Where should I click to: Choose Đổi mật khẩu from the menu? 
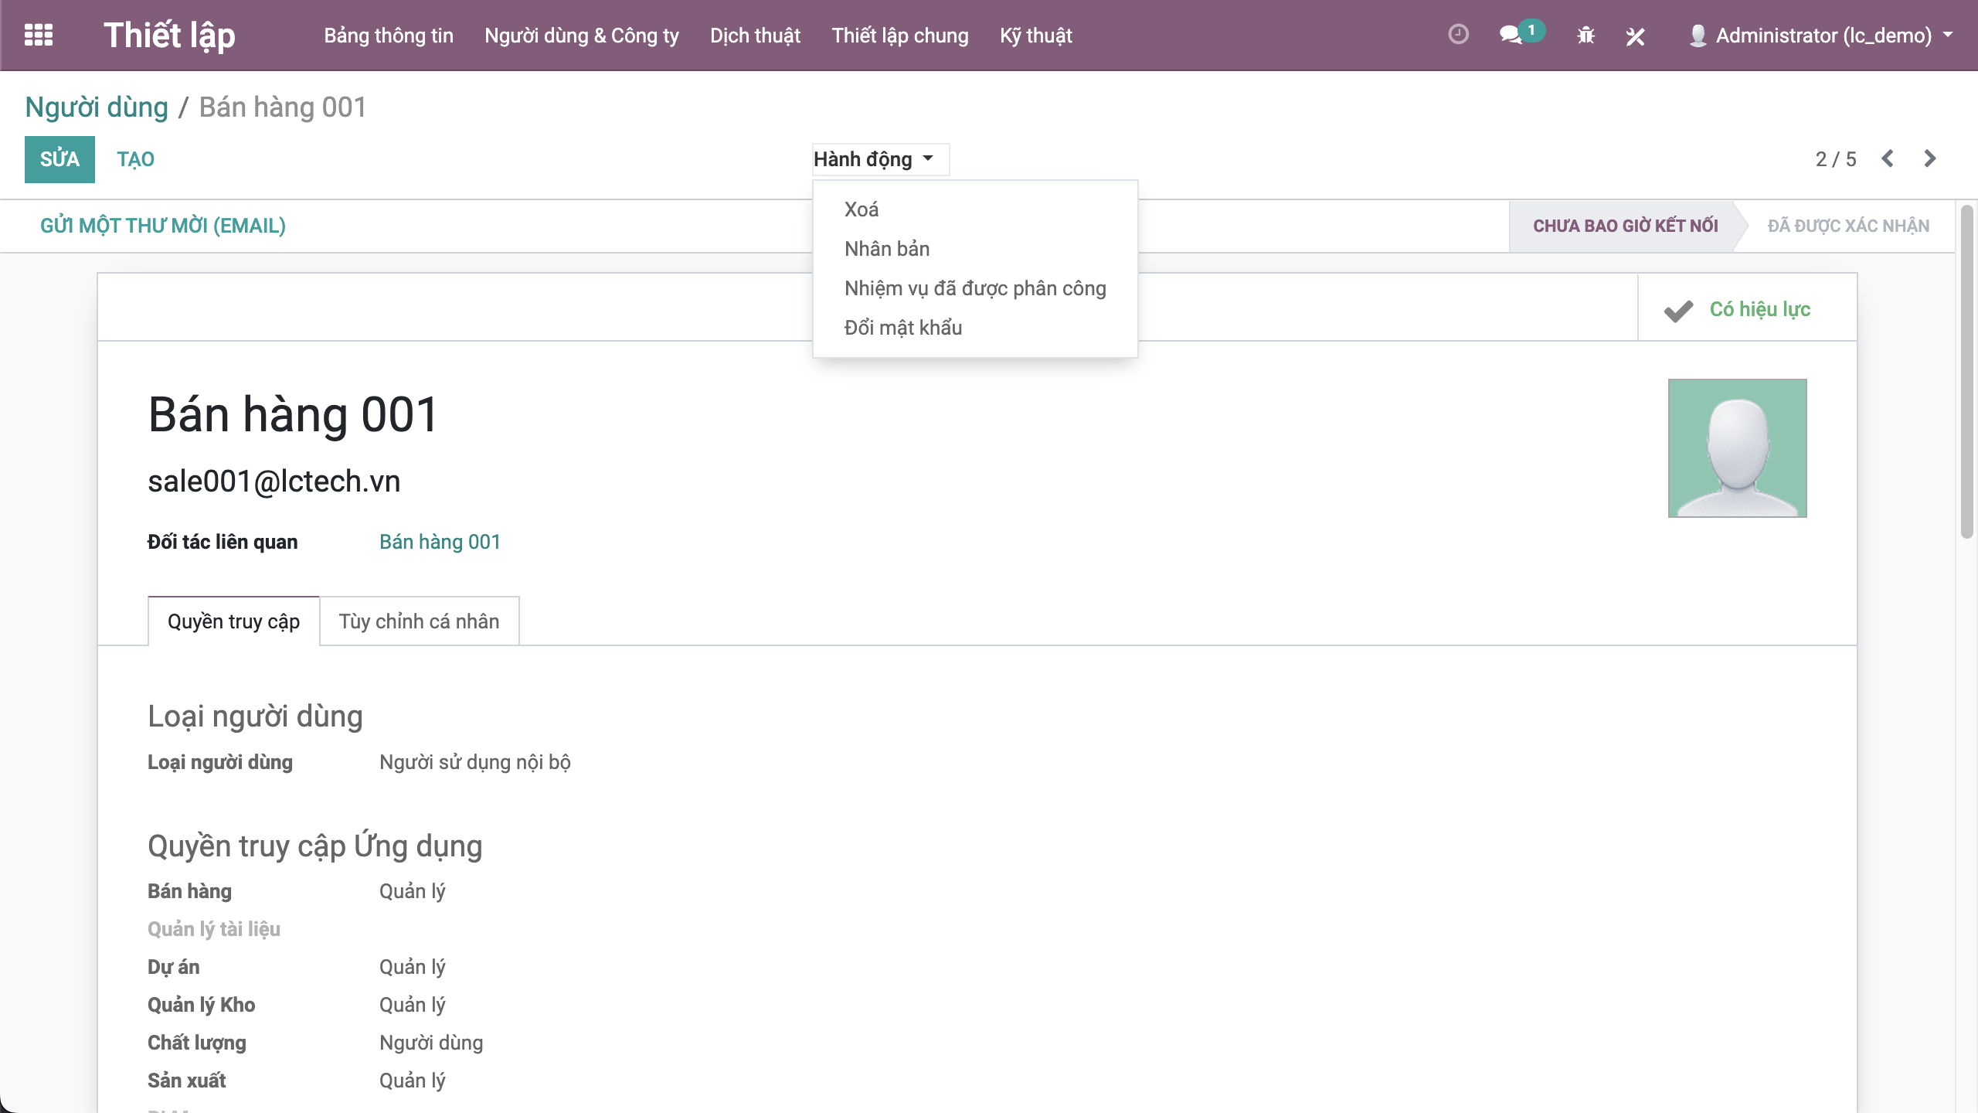coord(902,328)
